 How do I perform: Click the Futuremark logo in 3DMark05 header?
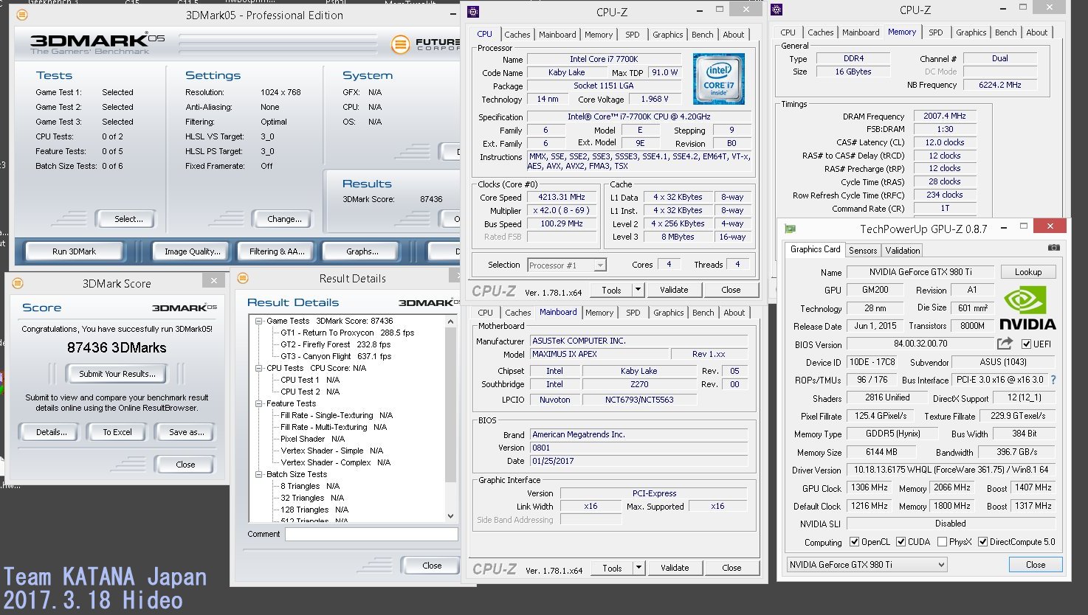424,44
